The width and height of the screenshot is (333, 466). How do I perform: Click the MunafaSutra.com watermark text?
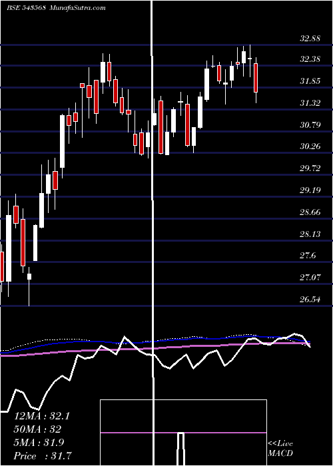pos(78,8)
